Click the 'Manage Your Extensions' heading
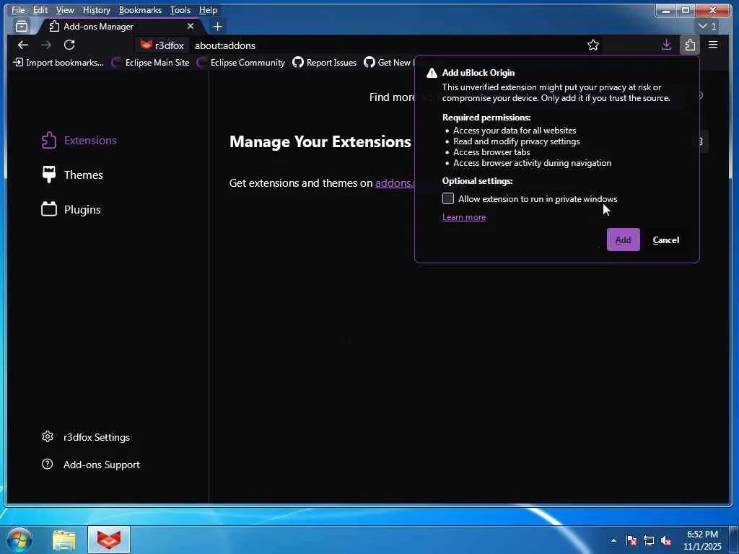The image size is (739, 554). point(320,141)
